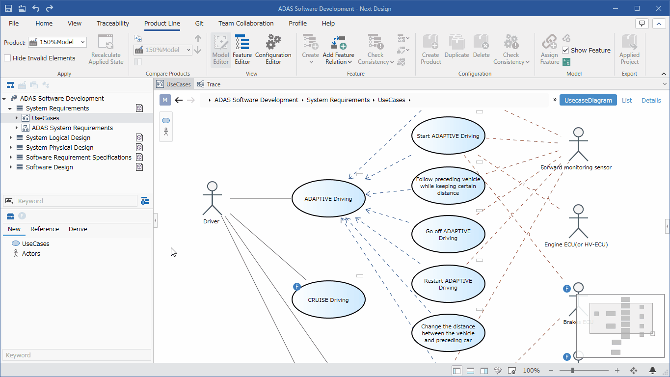The image size is (670, 377).
Task: Toggle the bottom-pane layout button in status bar
Action: tap(471, 371)
